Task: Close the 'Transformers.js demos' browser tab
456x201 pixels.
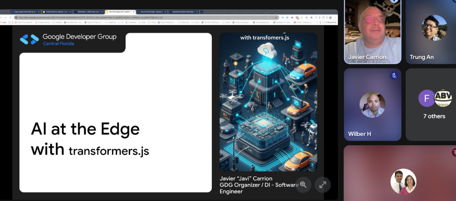Action: [x=70, y=12]
